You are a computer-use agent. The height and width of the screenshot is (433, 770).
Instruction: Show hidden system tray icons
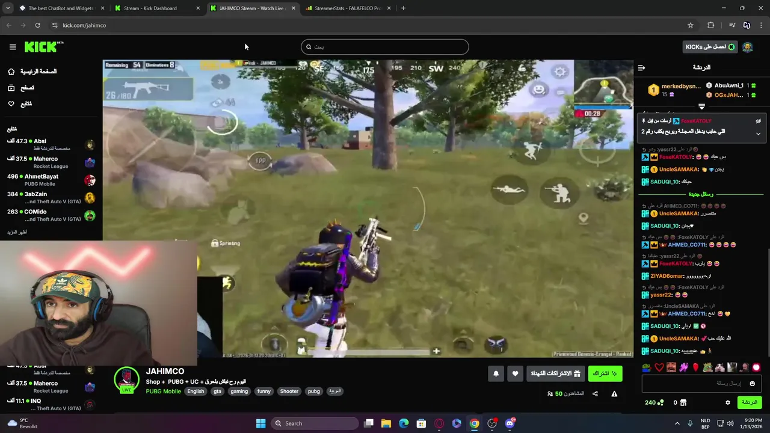677,423
